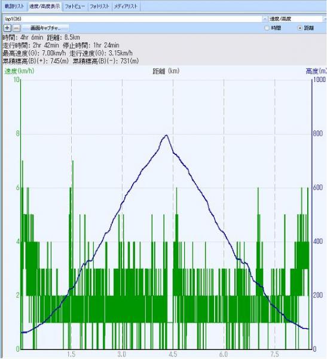The image size is (327, 359).
Task: Open the フォトリスト tab
Action: click(x=100, y=6)
